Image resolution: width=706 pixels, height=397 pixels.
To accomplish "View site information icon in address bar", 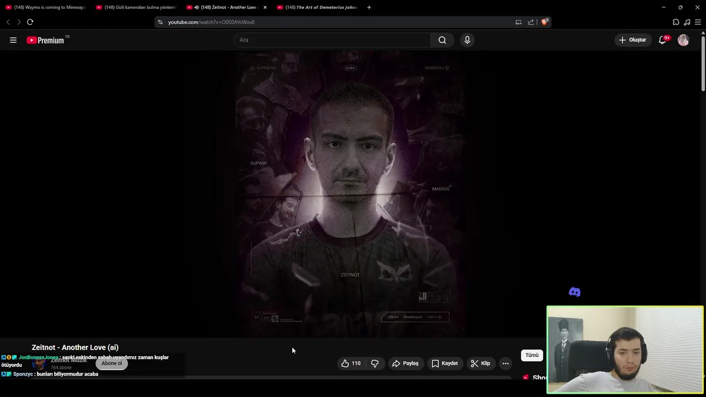I will click(x=160, y=22).
